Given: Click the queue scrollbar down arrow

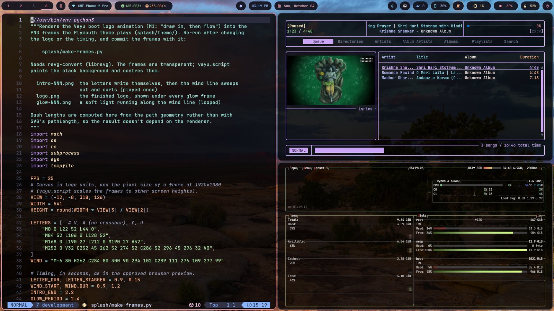Looking at the screenshot, I should tap(542, 135).
